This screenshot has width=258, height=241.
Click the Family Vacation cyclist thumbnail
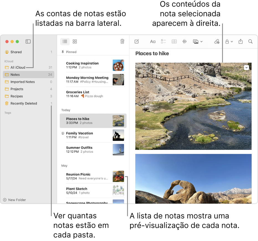[118, 135]
